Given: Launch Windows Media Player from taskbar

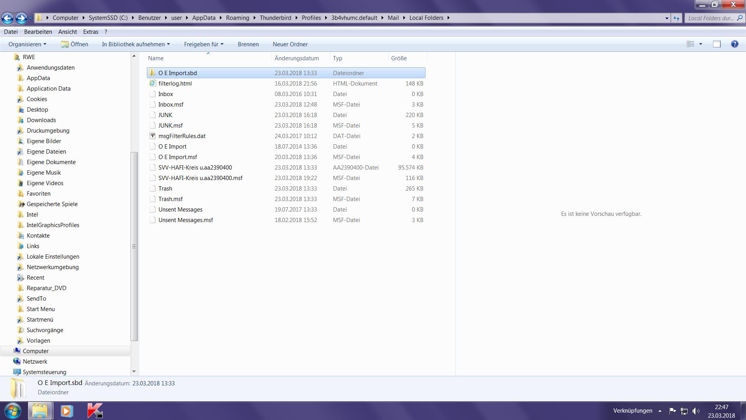Looking at the screenshot, I should (67, 411).
